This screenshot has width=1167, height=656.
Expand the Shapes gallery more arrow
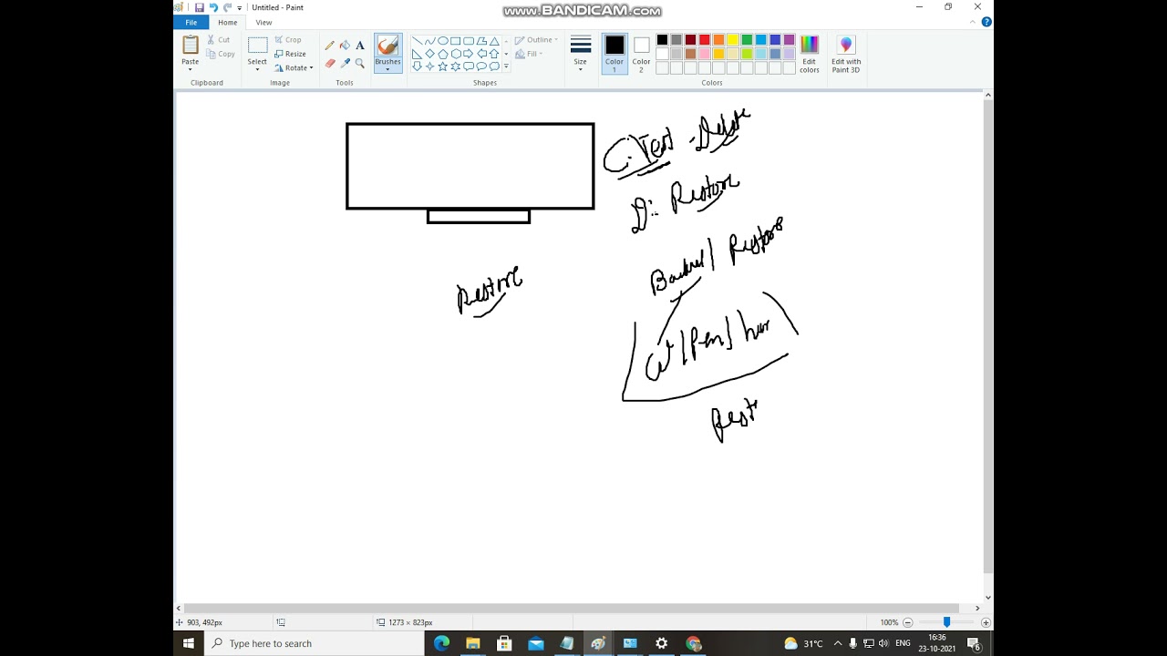pos(506,67)
